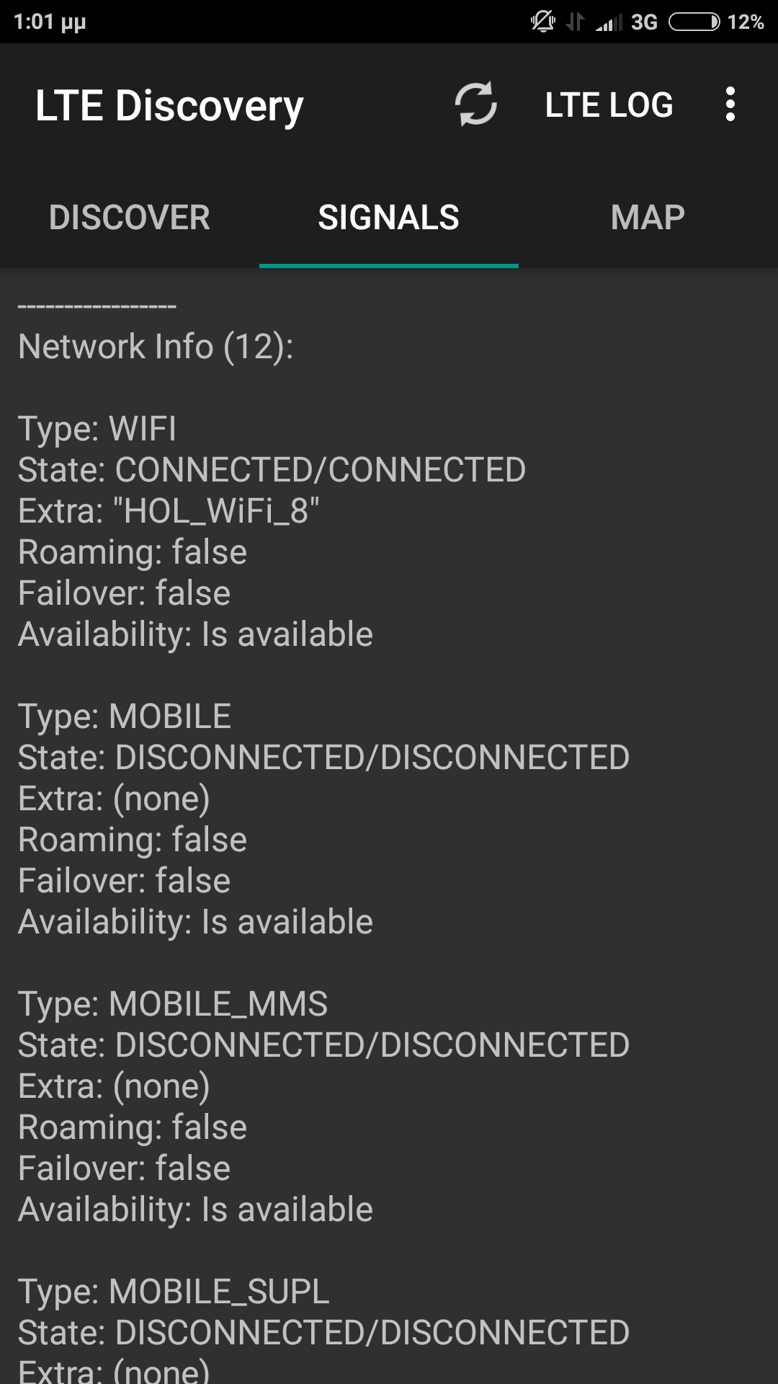The image size is (778, 1384).
Task: Select the SIGNALS tab
Action: point(389,218)
